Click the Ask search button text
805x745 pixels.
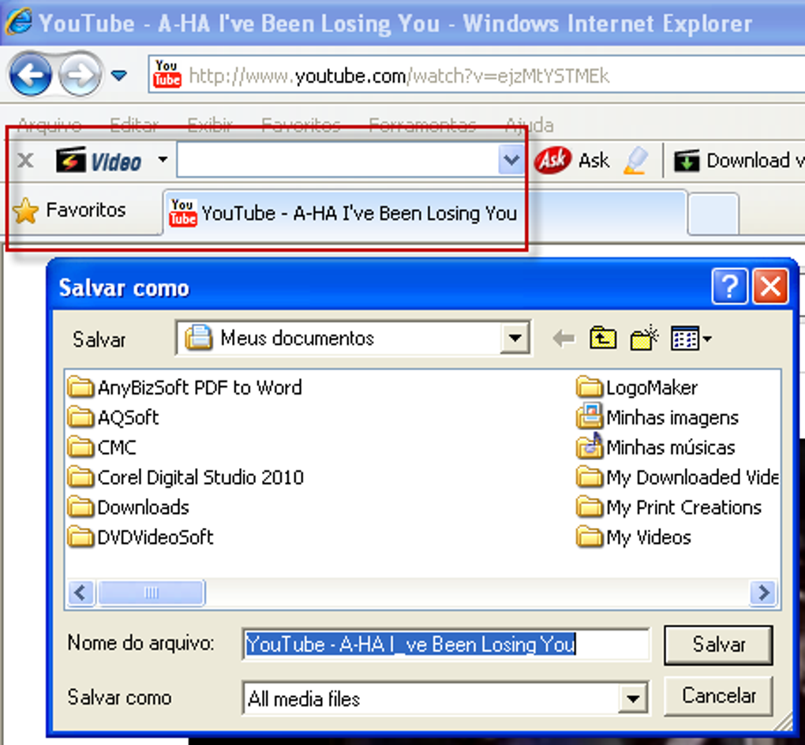594,161
